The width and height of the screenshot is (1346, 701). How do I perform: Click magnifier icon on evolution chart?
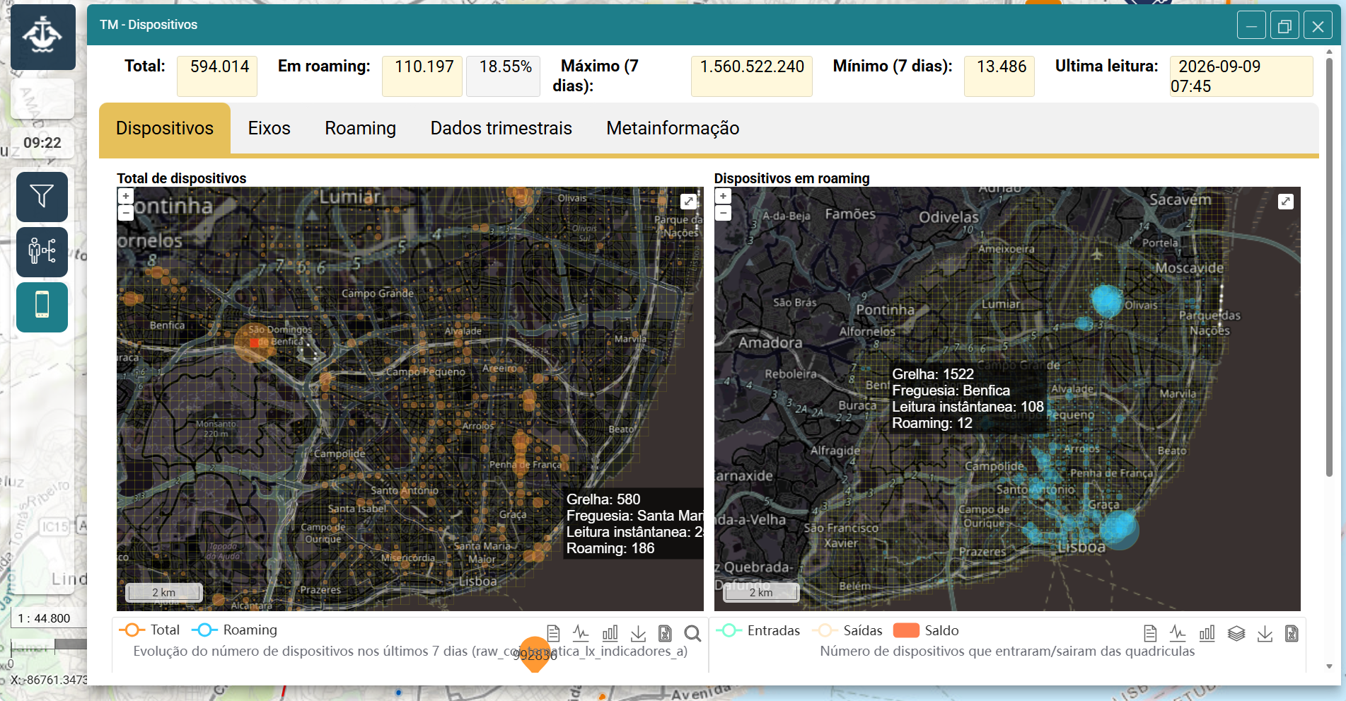click(x=692, y=633)
